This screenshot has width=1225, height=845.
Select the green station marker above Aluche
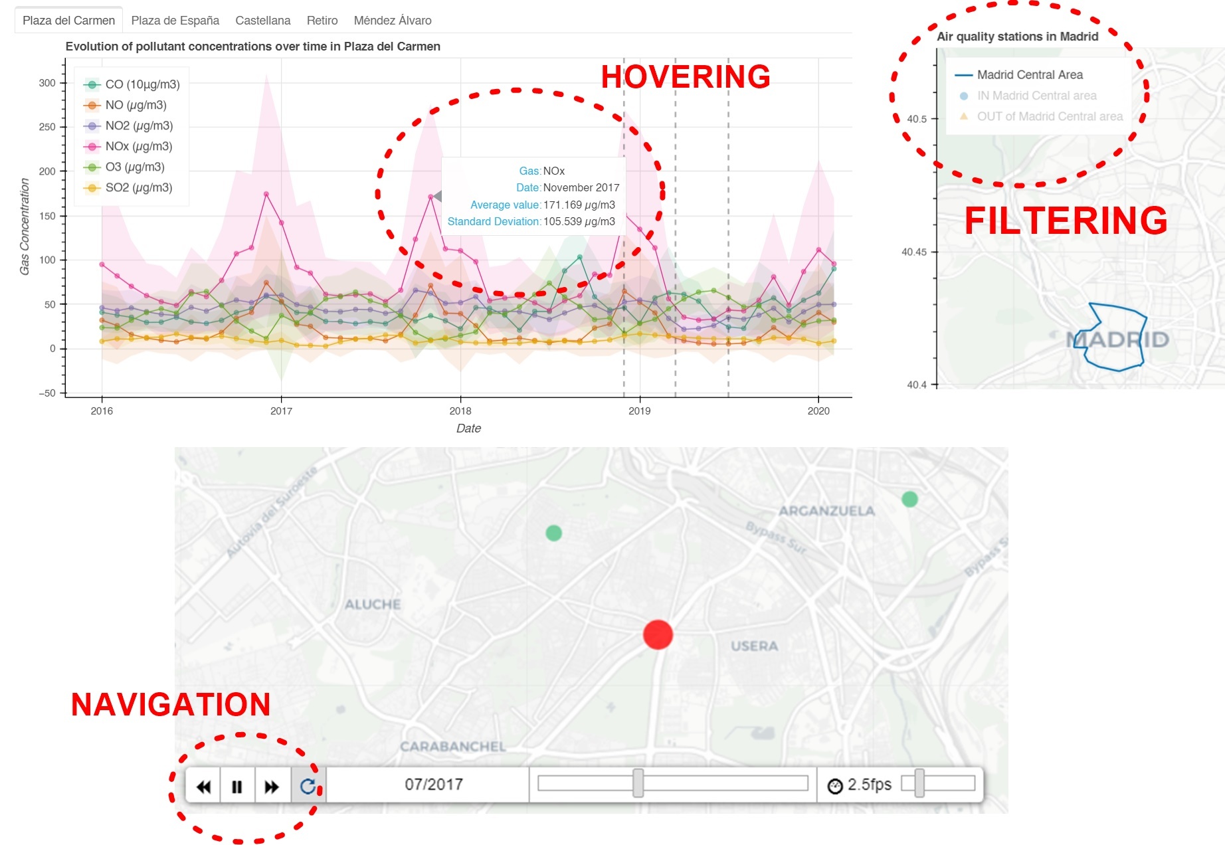point(553,533)
